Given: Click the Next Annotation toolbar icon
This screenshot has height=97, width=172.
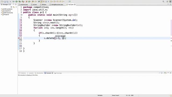Looking at the screenshot, I should click(51, 2).
